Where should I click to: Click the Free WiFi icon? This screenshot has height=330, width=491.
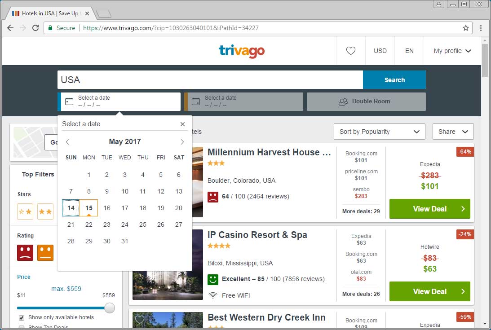213,295
